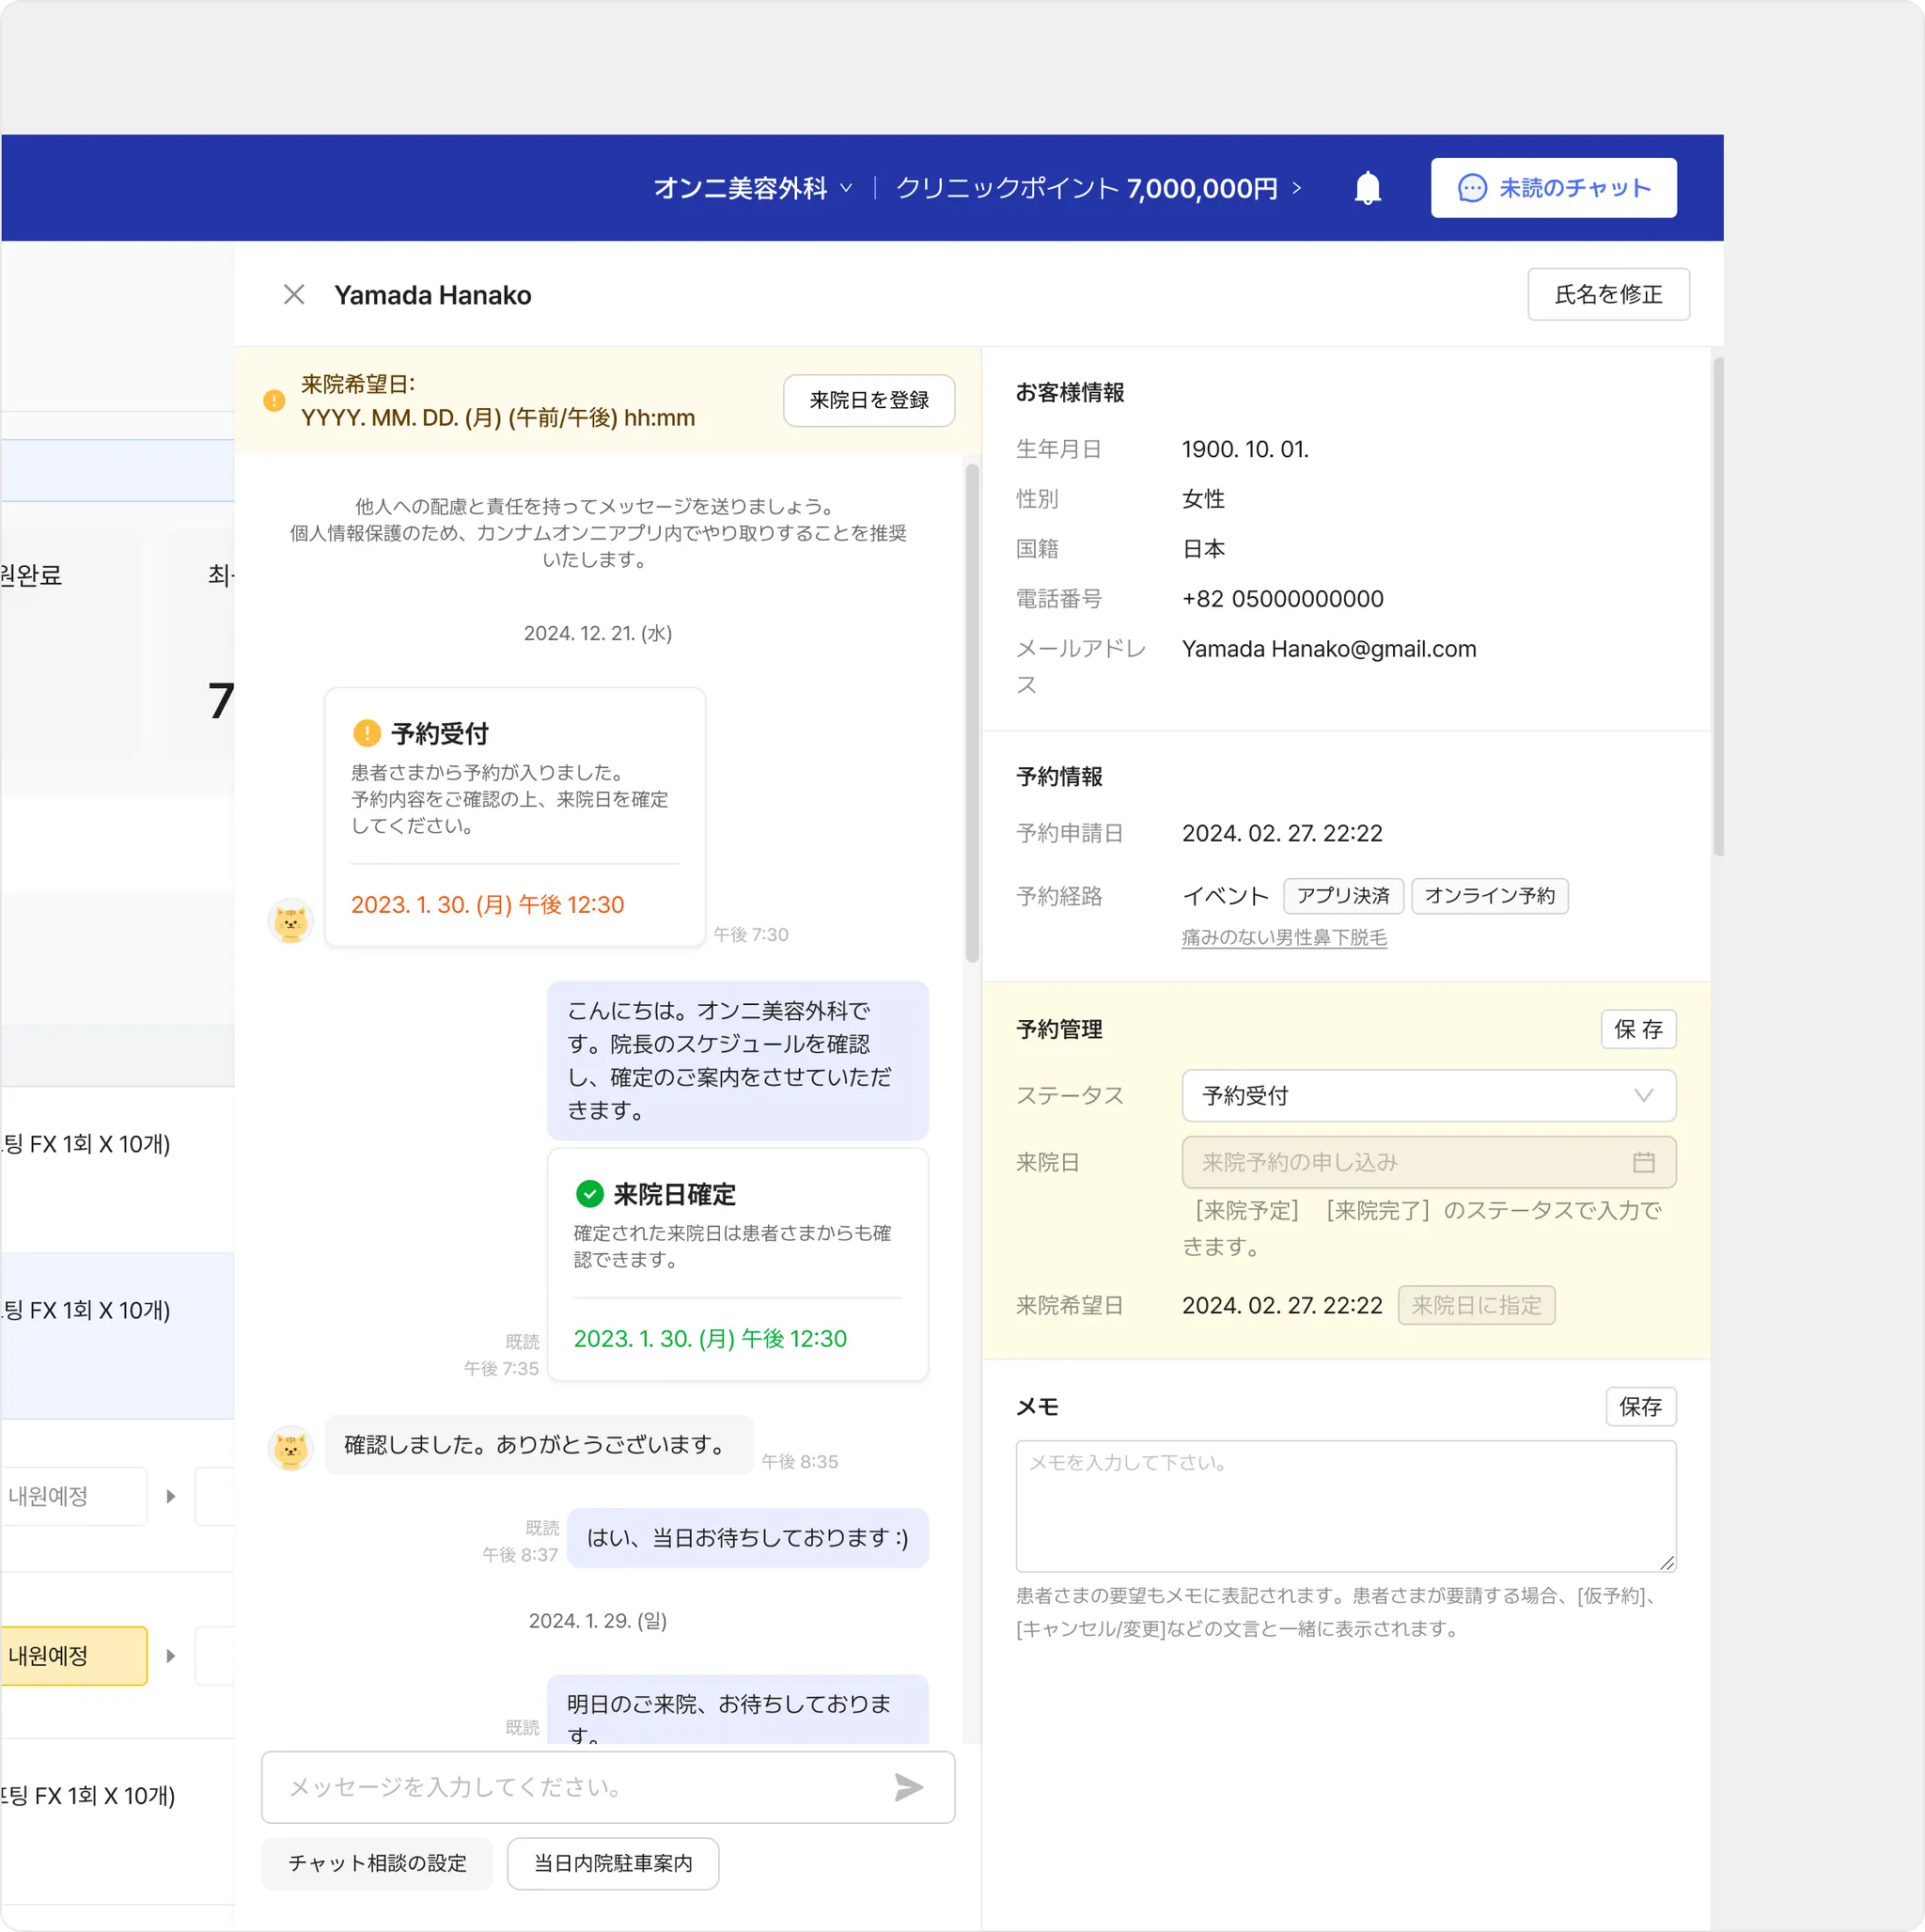The height and width of the screenshot is (1932, 1925).
Task: Open the calendar icon in 来院日 field
Action: pos(1643,1162)
